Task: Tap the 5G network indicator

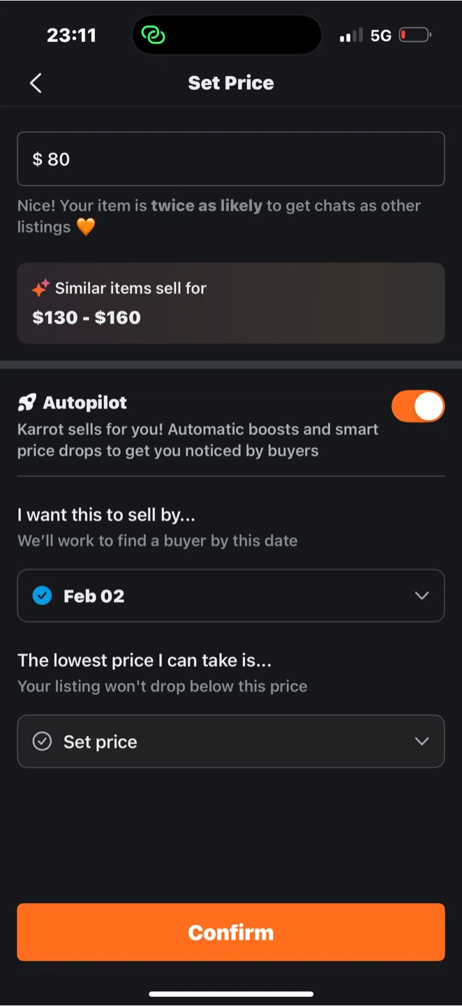Action: tap(381, 36)
